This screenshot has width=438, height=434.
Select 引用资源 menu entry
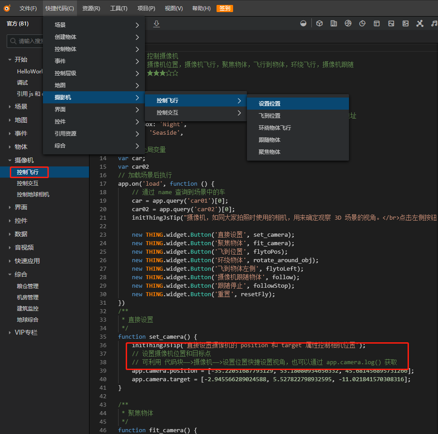pos(94,133)
